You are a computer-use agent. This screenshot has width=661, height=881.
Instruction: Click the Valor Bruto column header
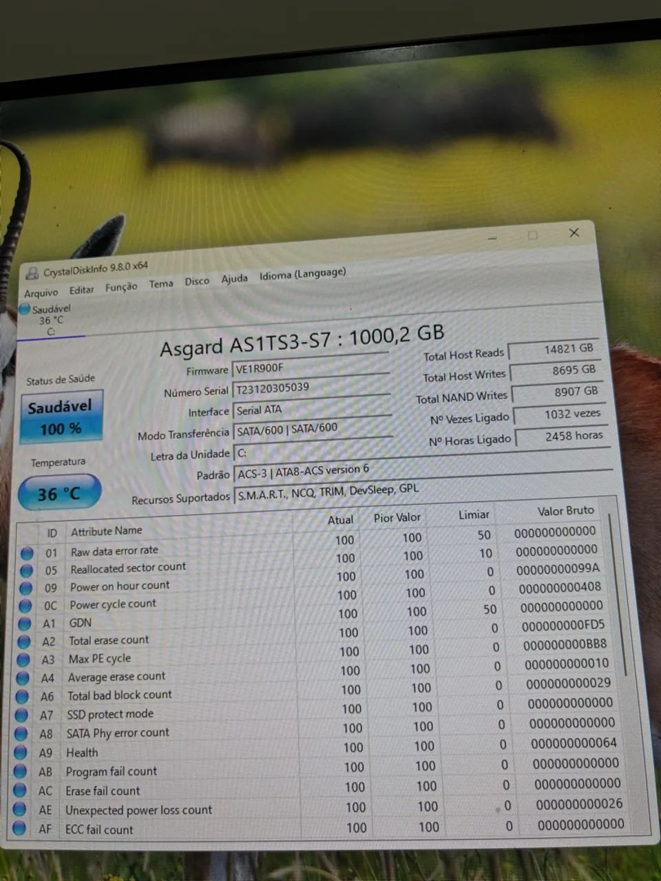(x=566, y=511)
